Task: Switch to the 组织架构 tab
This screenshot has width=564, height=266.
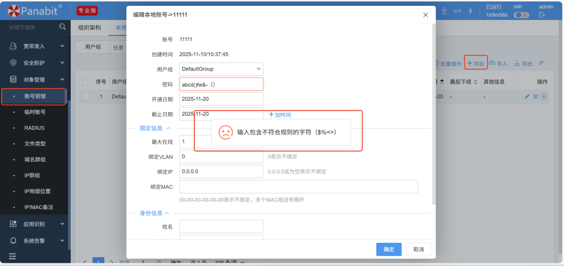Action: click(89, 27)
